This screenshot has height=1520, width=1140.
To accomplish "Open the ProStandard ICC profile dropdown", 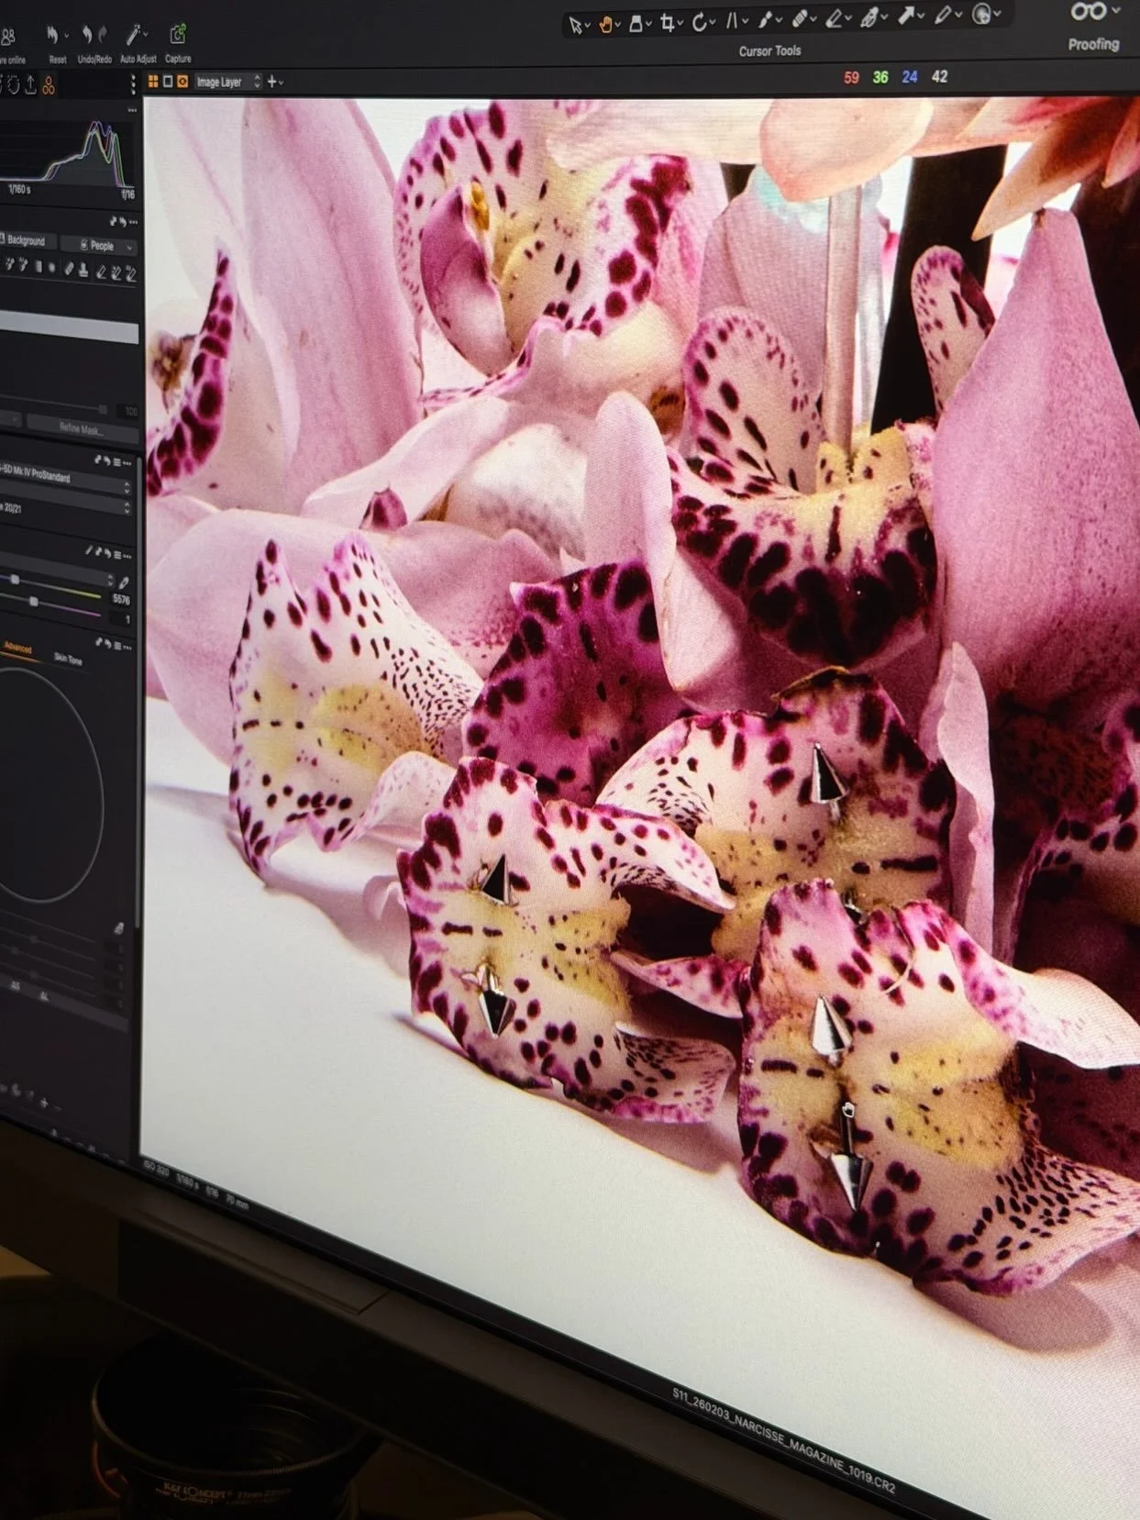I will tap(66, 477).
